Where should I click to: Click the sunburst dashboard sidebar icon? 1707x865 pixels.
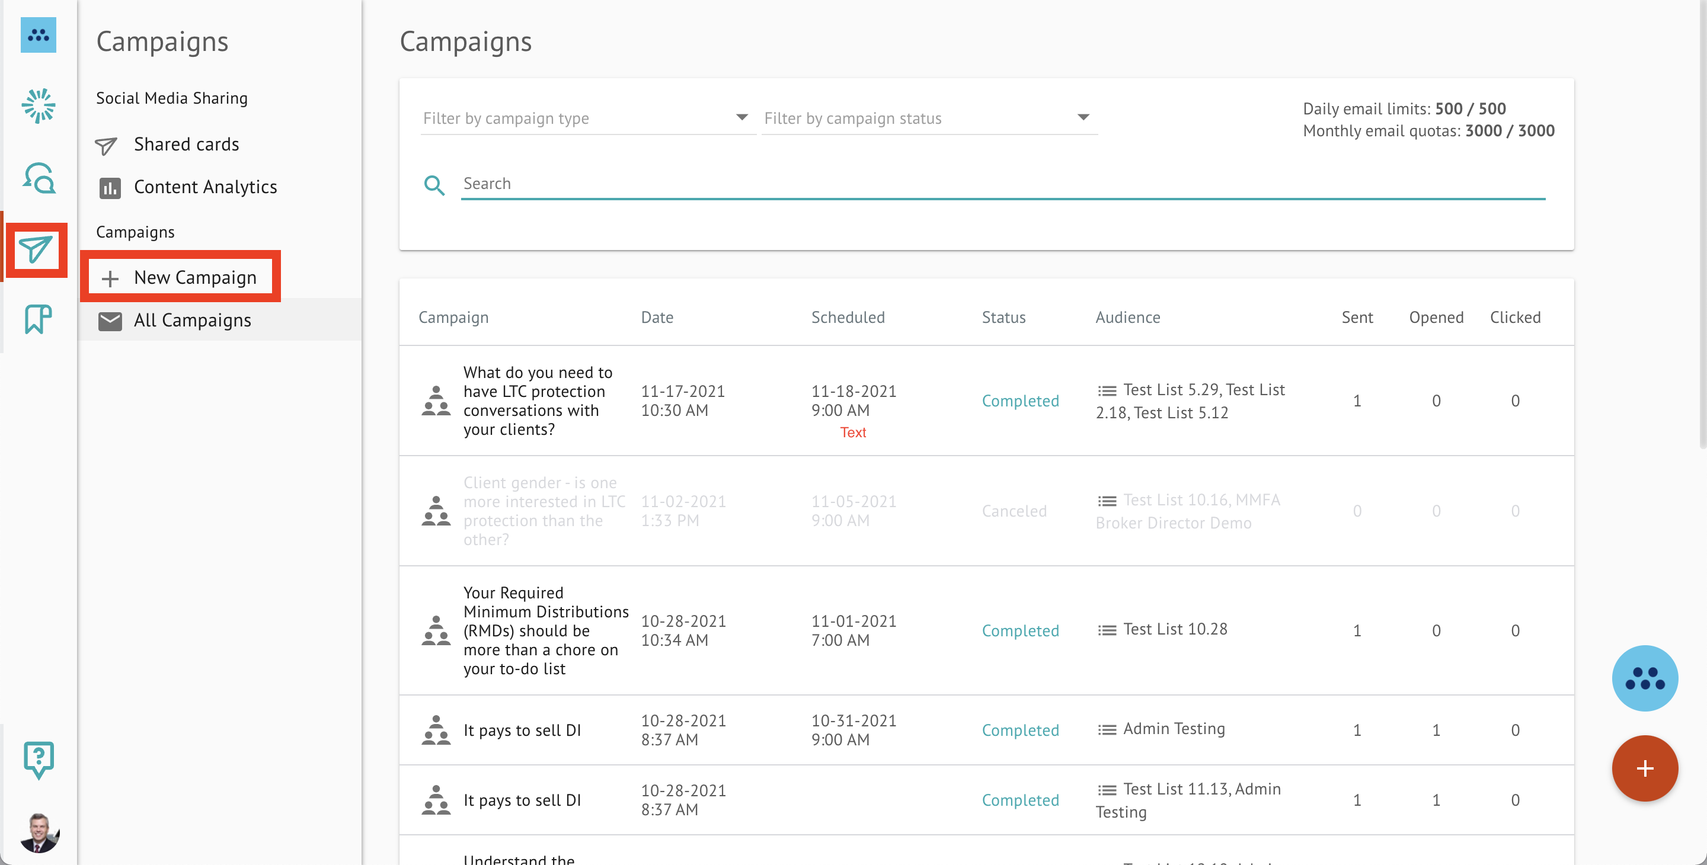39,106
